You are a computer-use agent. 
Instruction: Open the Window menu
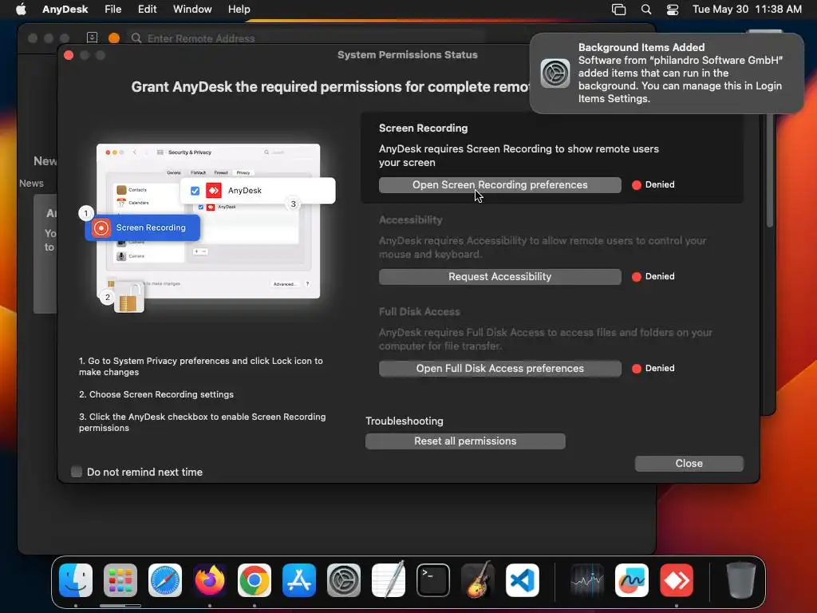click(192, 10)
